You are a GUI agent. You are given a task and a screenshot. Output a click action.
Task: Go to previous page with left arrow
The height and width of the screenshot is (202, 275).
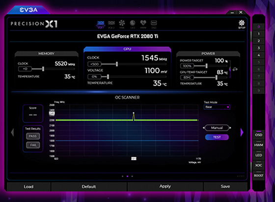(12, 132)
